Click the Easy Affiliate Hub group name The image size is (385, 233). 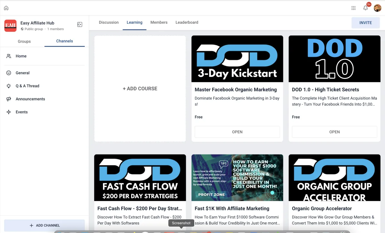point(37,23)
